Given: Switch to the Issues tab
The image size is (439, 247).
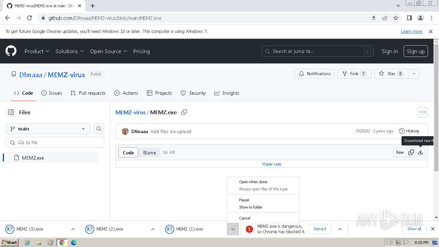Looking at the screenshot, I should (x=51, y=93).
